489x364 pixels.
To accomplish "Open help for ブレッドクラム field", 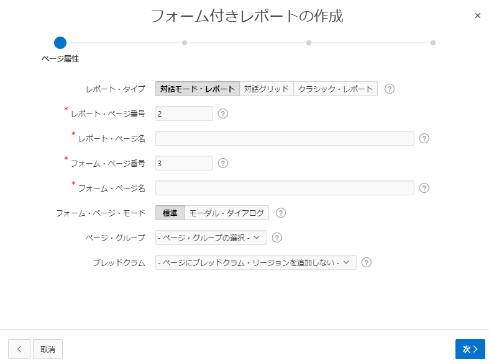I will (x=366, y=262).
